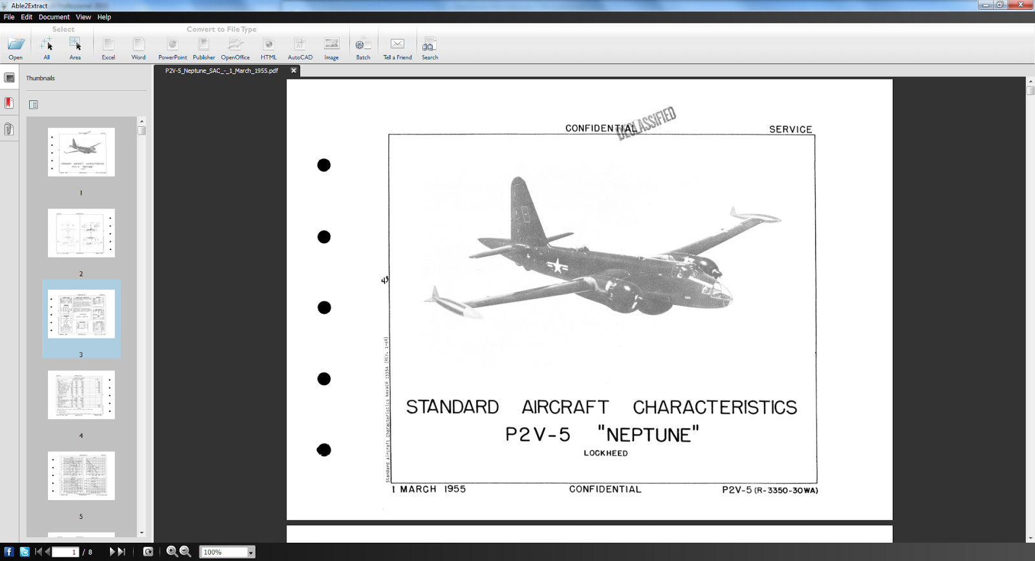Select page 4 thumbnail
The image size is (1035, 561).
[82, 395]
